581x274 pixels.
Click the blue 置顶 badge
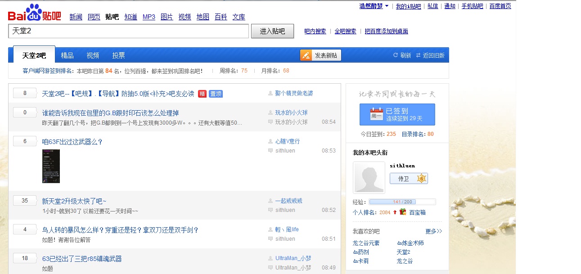click(216, 94)
